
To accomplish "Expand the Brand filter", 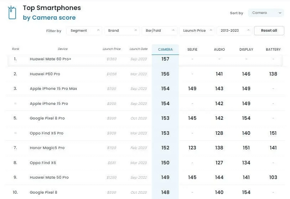I will coord(122,31).
